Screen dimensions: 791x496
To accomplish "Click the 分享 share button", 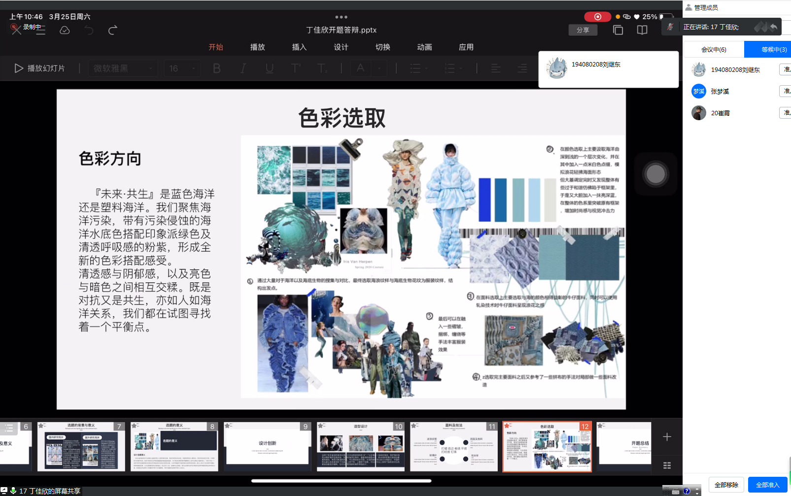I will (x=583, y=30).
